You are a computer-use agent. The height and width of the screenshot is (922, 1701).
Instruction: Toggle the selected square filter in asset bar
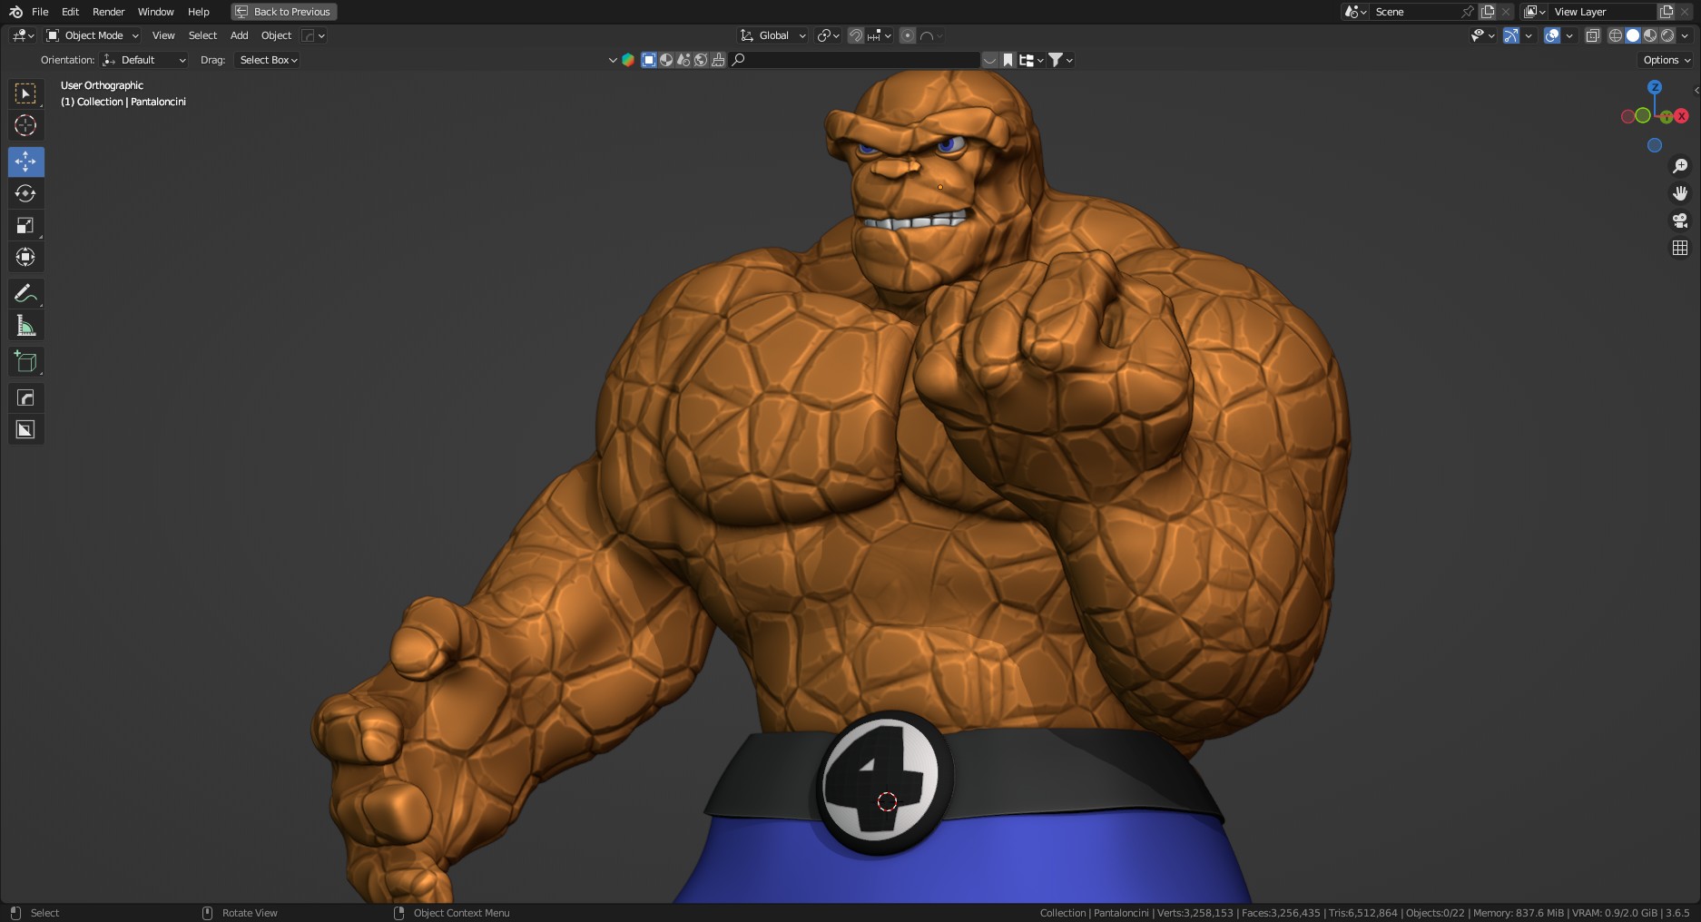tap(649, 60)
